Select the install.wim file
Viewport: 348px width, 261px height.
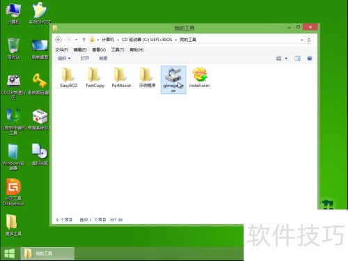199,77
